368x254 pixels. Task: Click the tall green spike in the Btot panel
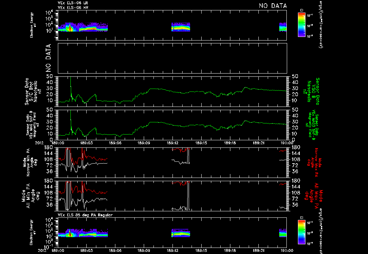click(71, 85)
